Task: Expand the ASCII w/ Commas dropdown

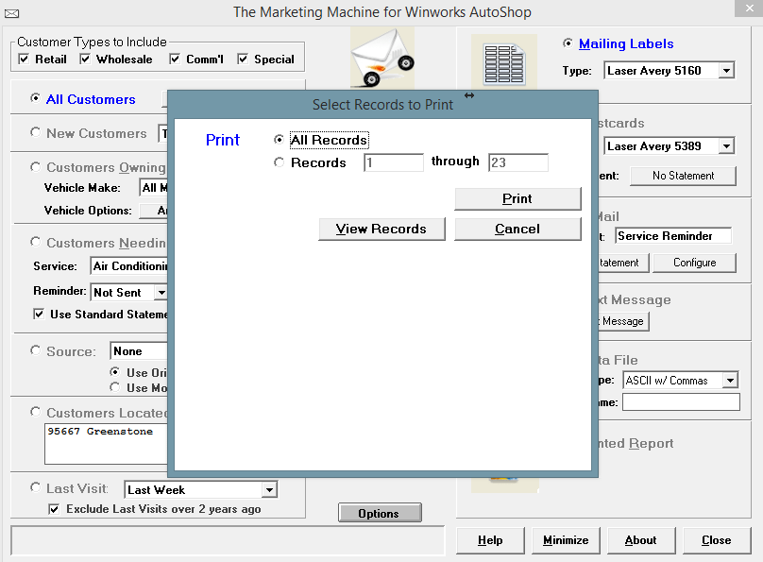Action: coord(730,381)
